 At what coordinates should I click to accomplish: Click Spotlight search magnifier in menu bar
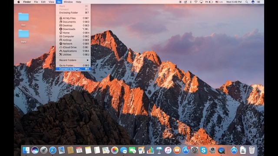click(x=247, y=2)
